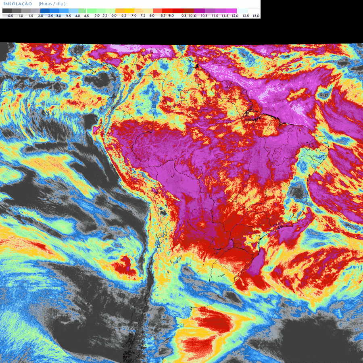Image resolution: width=363 pixels, height=363 pixels.
Task: Select the '5.5' scale label
Action: point(105,15)
